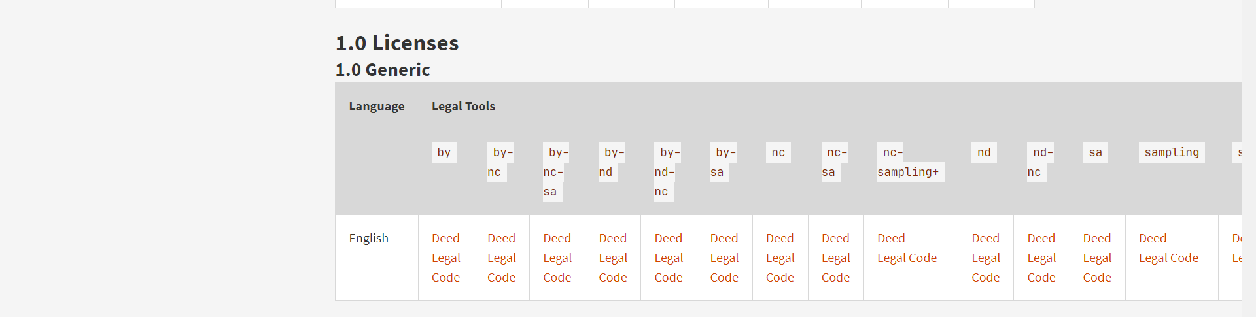Open the Deed link under nd-nc column
Image resolution: width=1256 pixels, height=317 pixels.
tap(1041, 239)
